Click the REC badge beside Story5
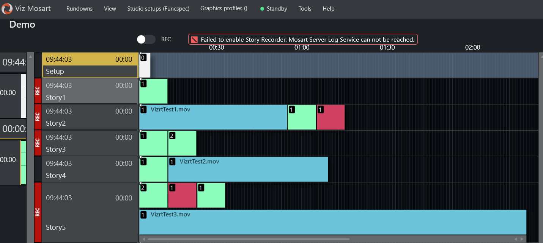Viewport: 543px width, 243px height. click(38, 212)
